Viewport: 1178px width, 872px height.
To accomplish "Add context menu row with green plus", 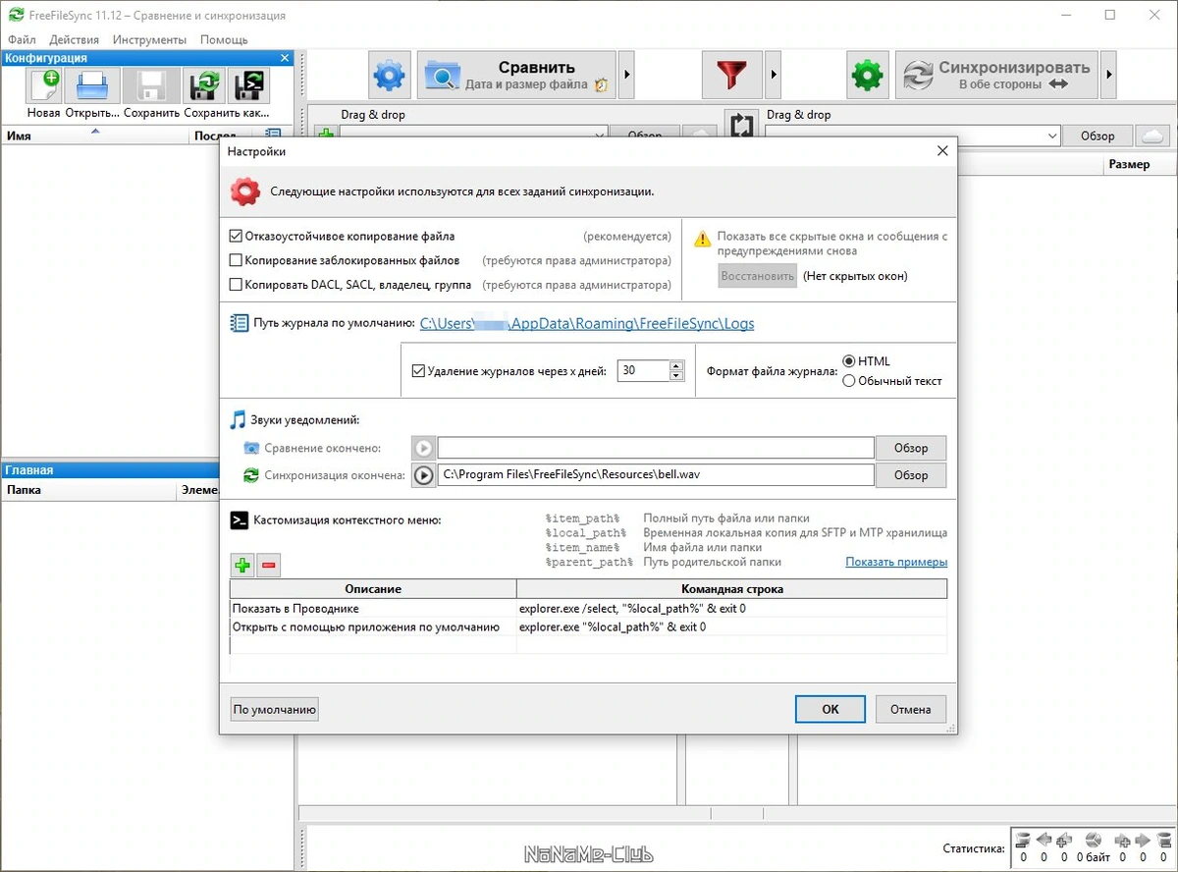I will pyautogui.click(x=241, y=565).
